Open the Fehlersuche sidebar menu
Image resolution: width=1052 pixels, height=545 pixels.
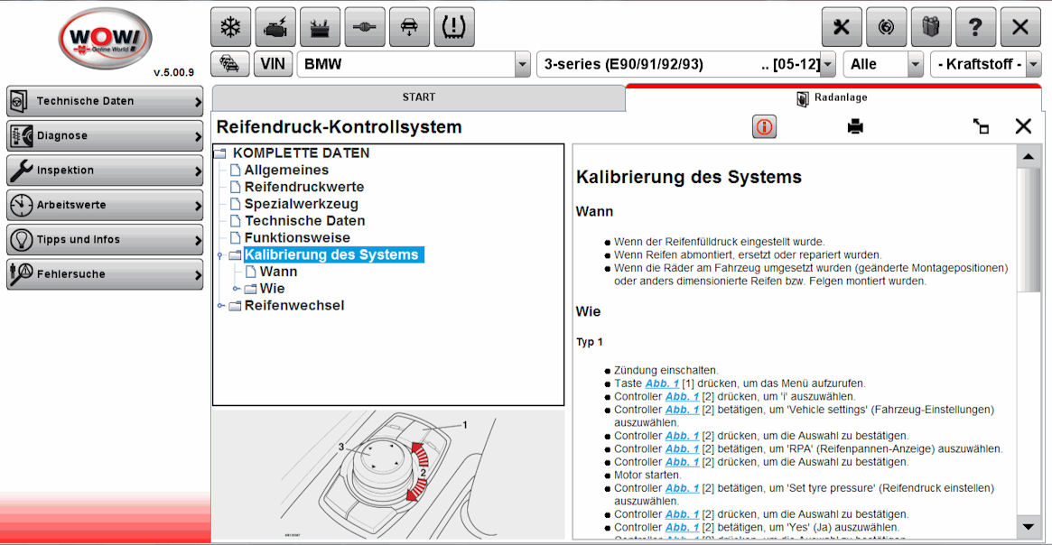coord(105,274)
